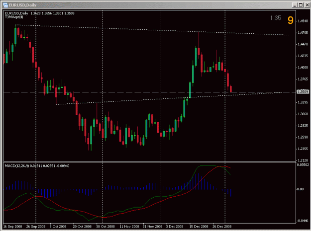Viewport: 311px width, 231px height.
Task: Click the 1.4705 price scale label
Action: (303, 33)
